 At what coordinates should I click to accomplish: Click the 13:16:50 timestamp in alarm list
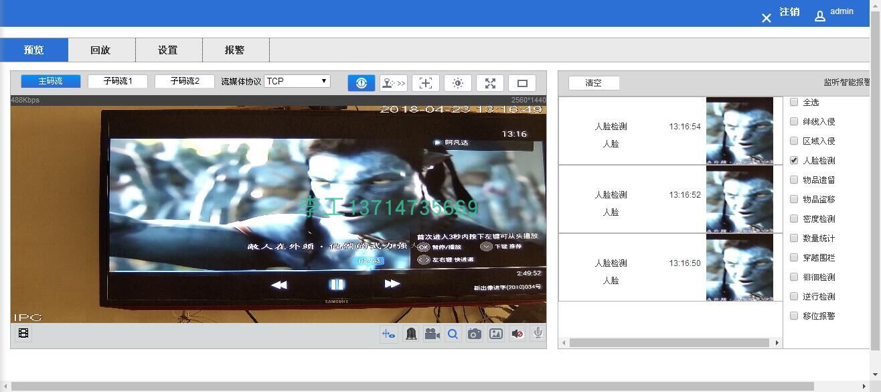tap(685, 263)
